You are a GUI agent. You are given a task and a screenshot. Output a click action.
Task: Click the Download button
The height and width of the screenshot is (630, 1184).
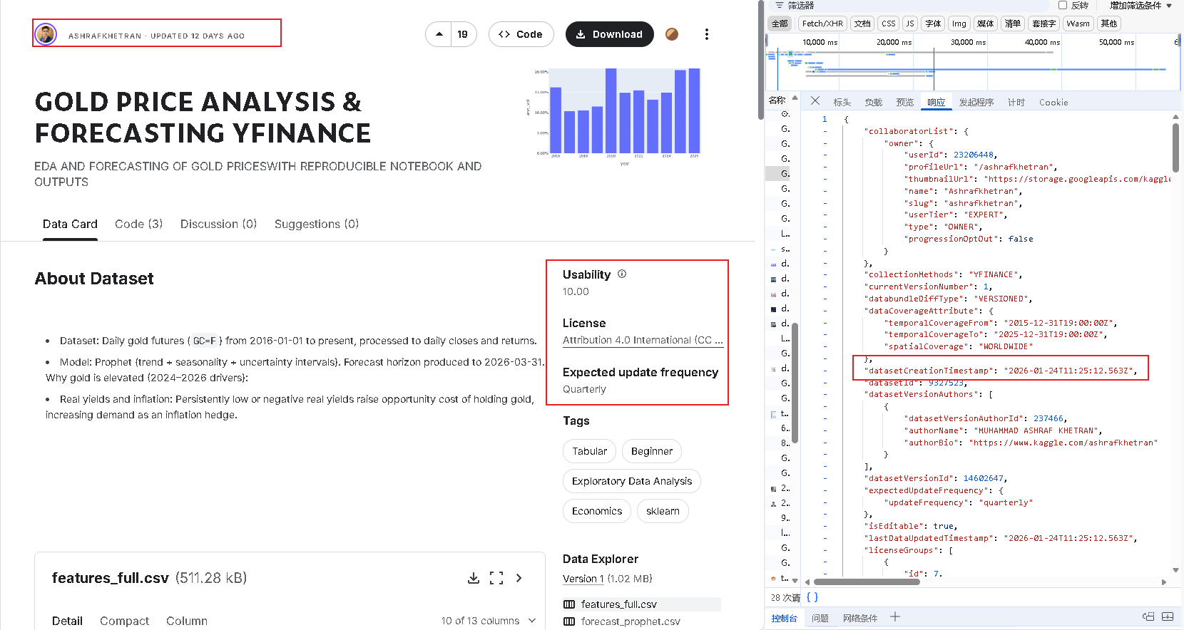610,34
